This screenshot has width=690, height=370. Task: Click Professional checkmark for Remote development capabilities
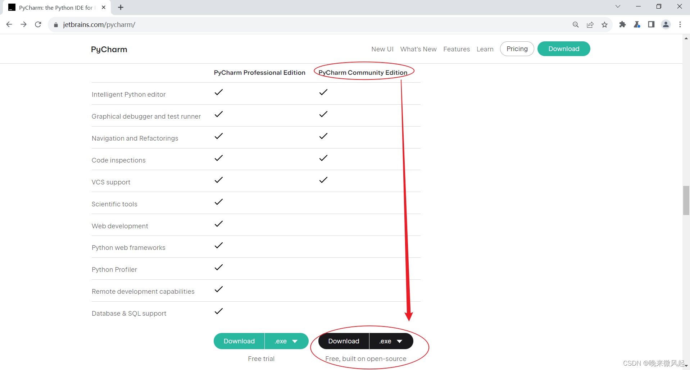[x=219, y=289]
